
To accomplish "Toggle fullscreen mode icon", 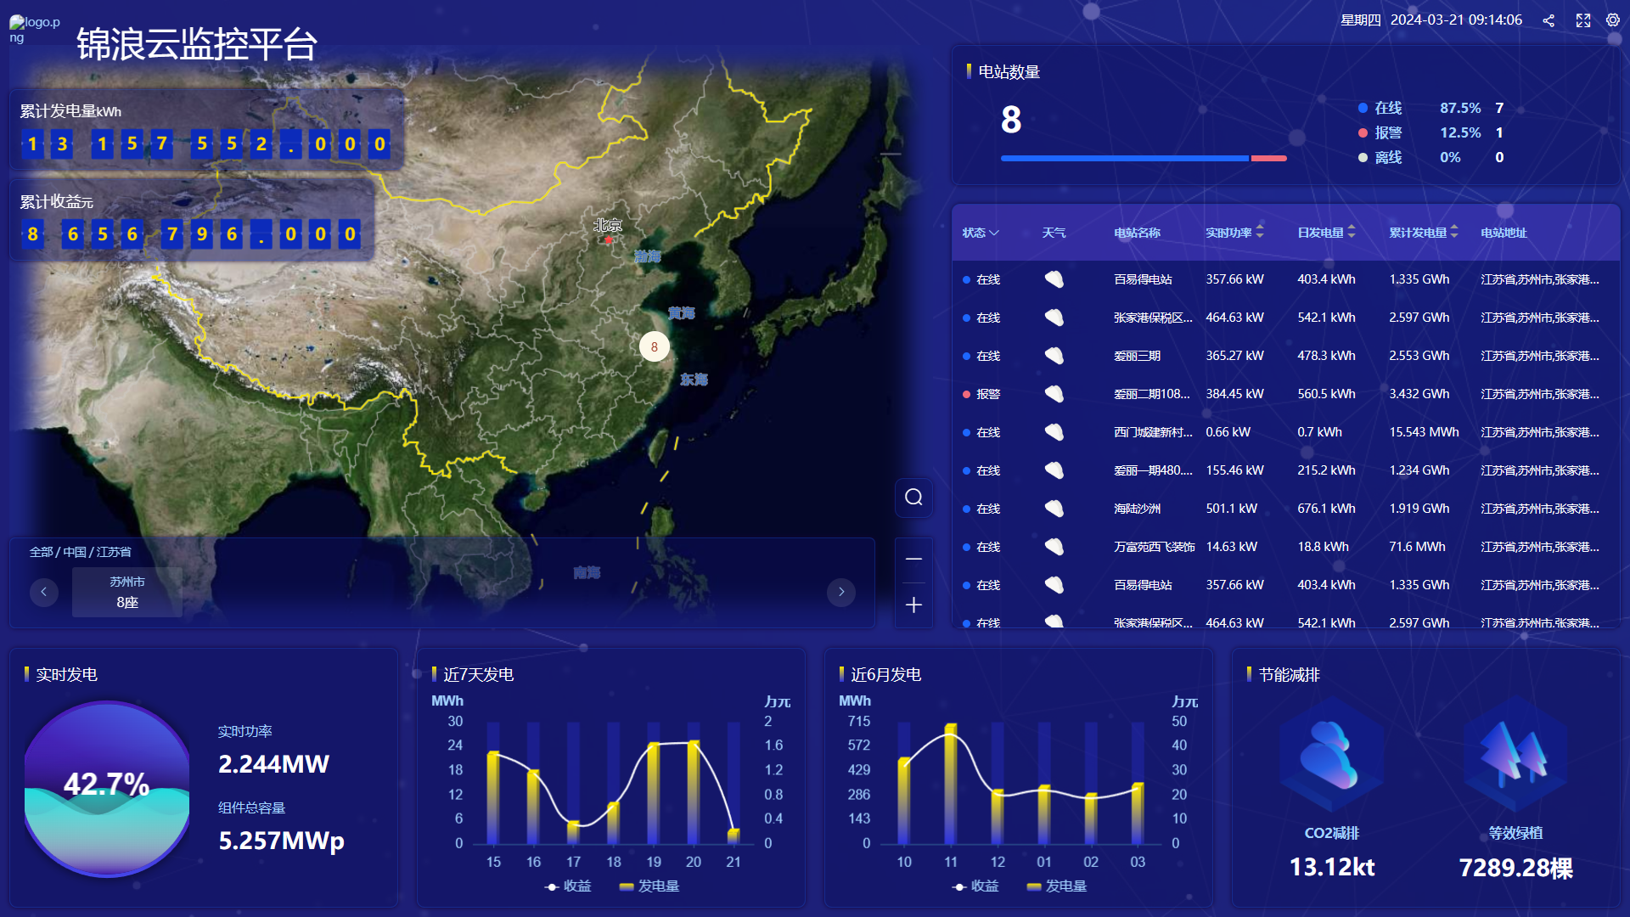I will tap(1583, 20).
